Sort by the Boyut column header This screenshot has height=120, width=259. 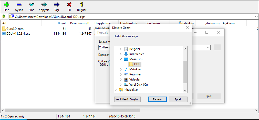pyautogui.click(x=54, y=23)
